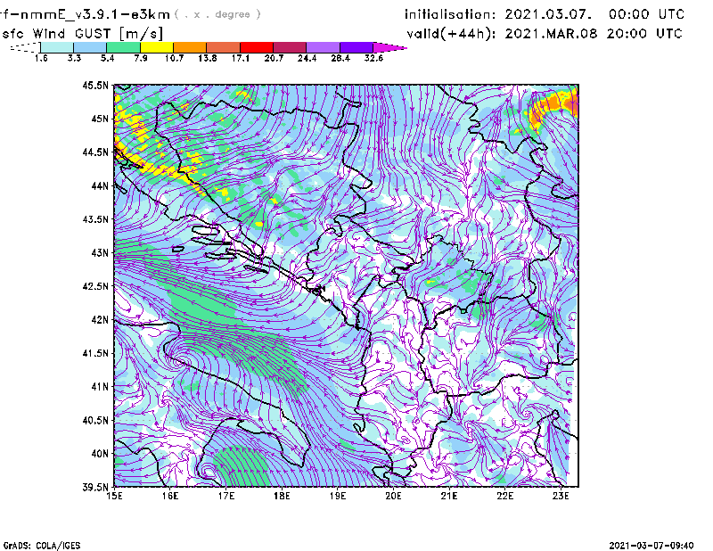The height and width of the screenshot is (551, 713).
Task: Click the colorbar value 24.4
Action: click(x=307, y=58)
